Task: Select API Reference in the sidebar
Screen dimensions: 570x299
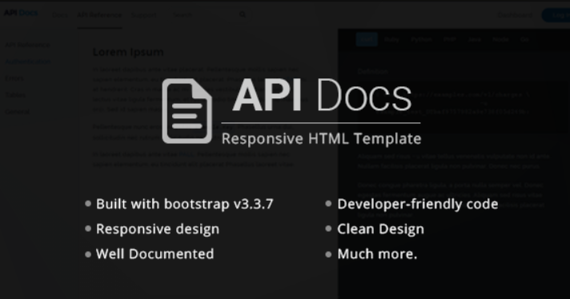Action: click(x=28, y=45)
